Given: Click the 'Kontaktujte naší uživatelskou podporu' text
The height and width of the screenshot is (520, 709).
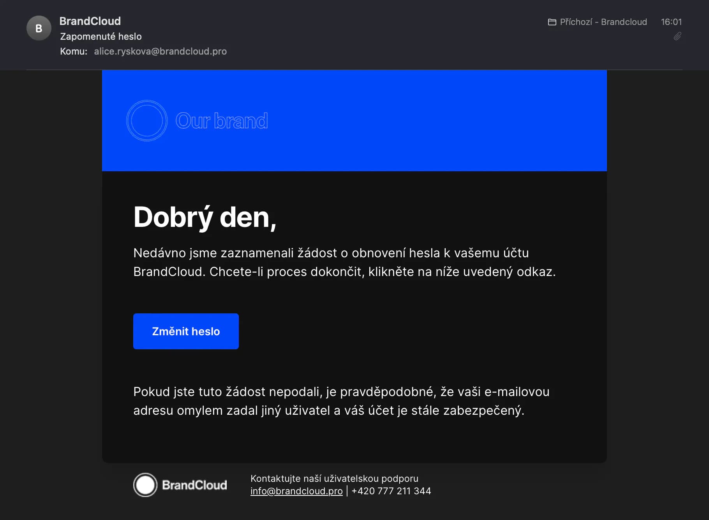Looking at the screenshot, I should click(x=334, y=478).
